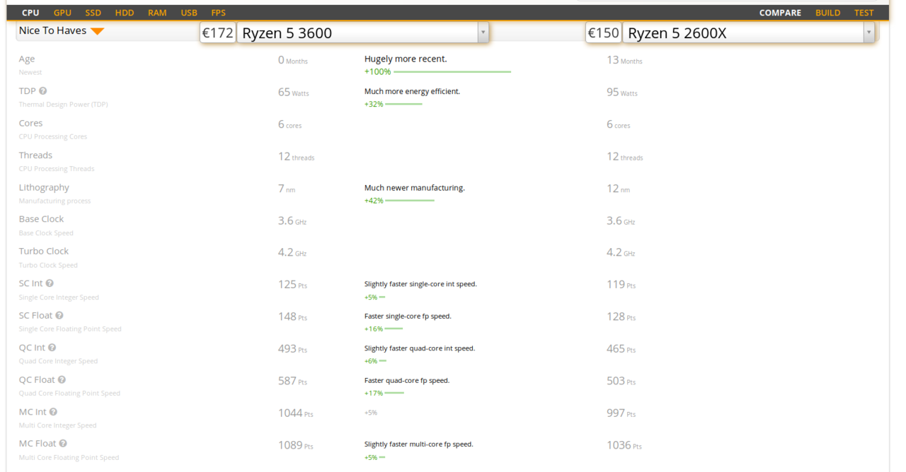Image resolution: width=906 pixels, height=472 pixels.
Task: Click the MC Int help question icon
Action: [53, 412]
